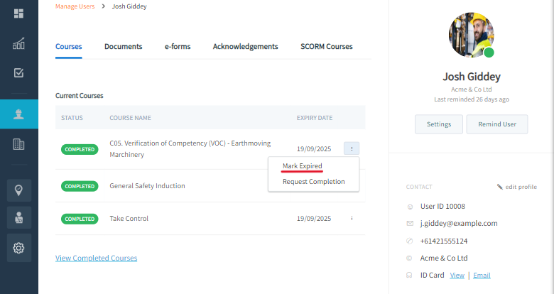This screenshot has height=294, width=554.
Task: Switch to the SCORM Courses tab
Action: pyautogui.click(x=327, y=47)
